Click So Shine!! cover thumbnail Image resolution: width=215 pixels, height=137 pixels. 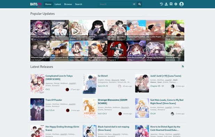pos(90,84)
